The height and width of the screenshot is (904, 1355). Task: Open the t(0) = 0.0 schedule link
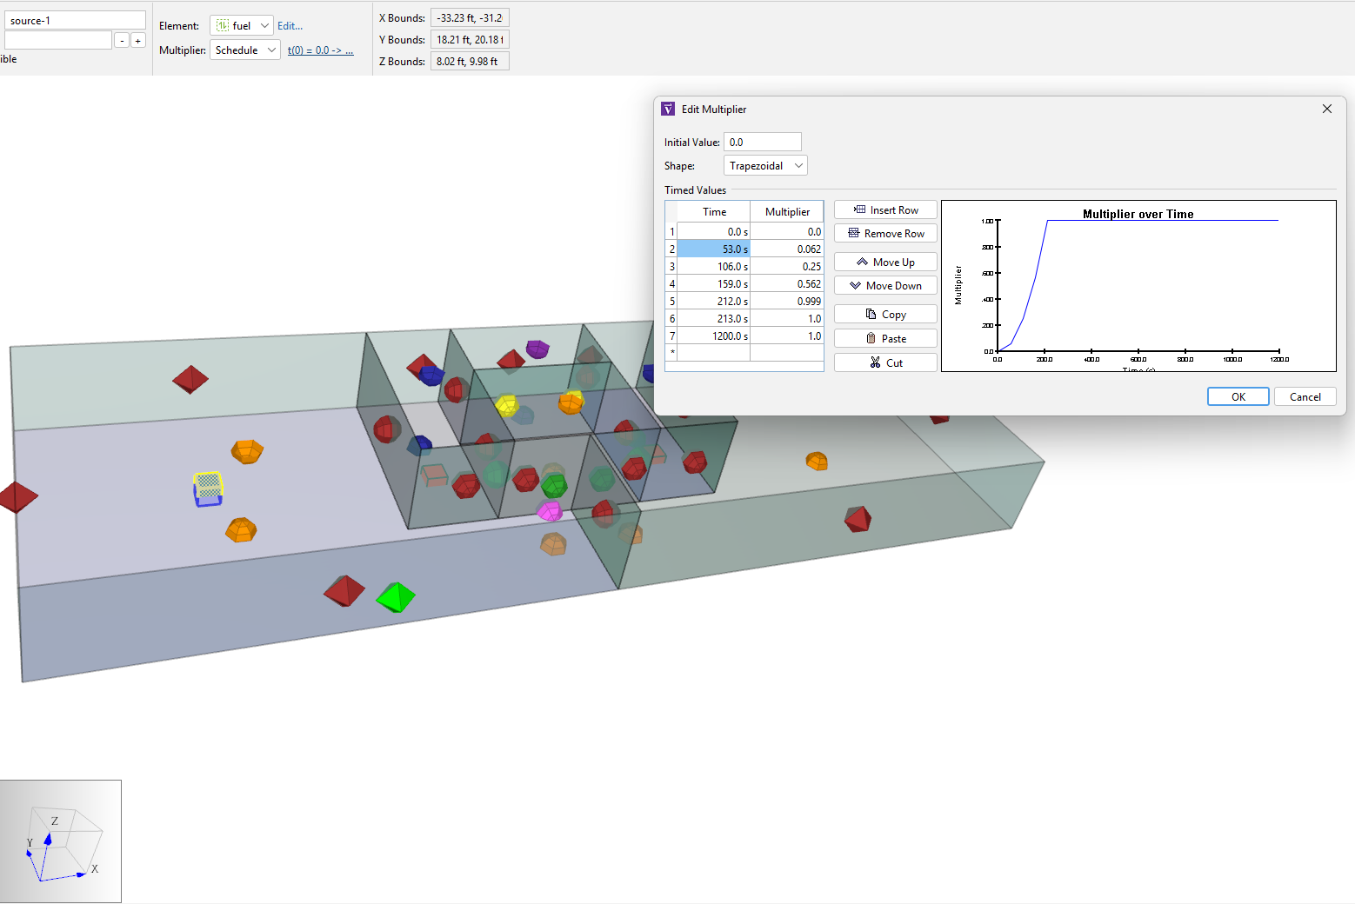[320, 50]
